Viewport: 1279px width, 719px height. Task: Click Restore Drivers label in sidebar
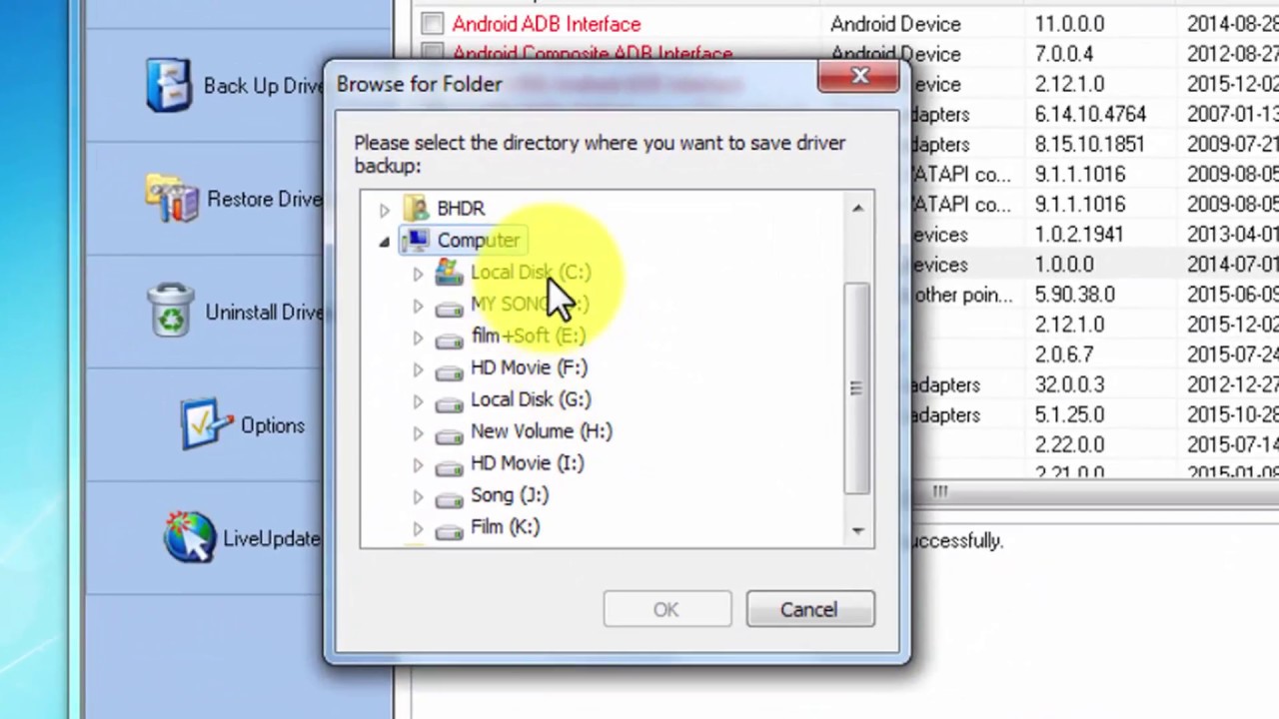pos(265,199)
